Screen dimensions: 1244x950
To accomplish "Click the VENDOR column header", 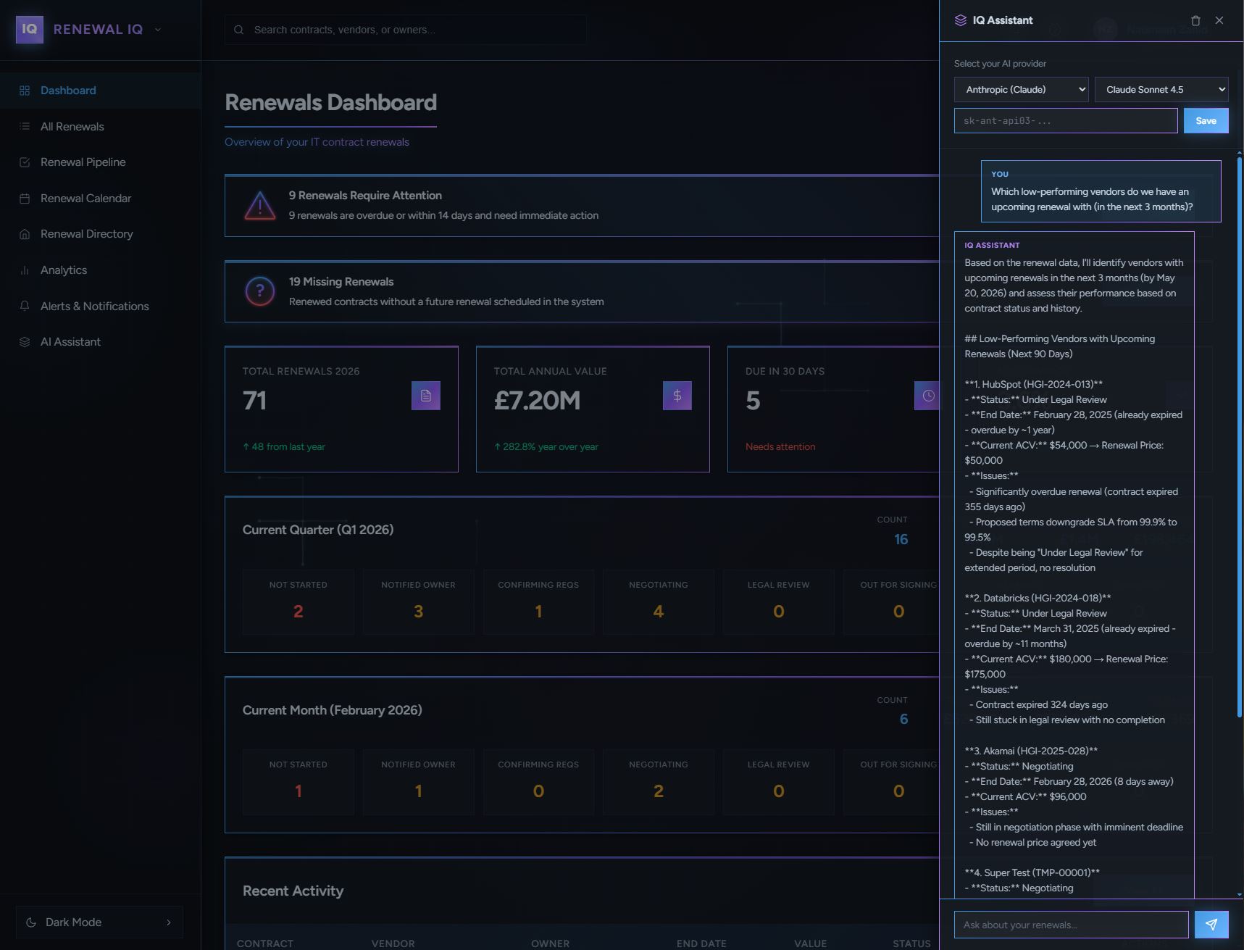I will click(393, 943).
